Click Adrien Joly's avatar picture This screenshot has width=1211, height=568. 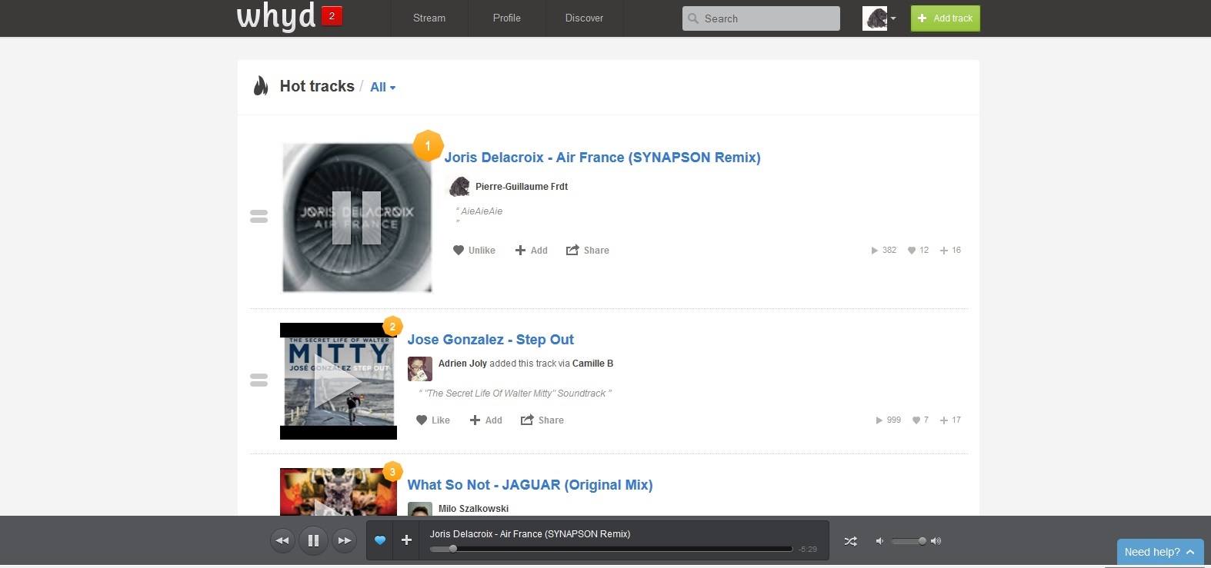point(420,369)
